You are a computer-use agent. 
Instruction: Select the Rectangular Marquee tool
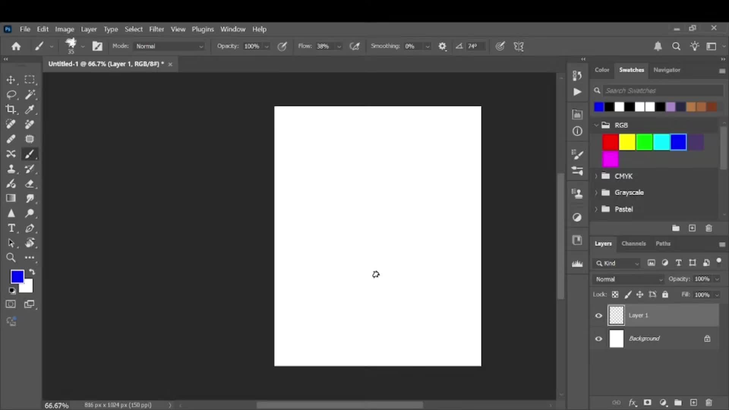(30, 80)
